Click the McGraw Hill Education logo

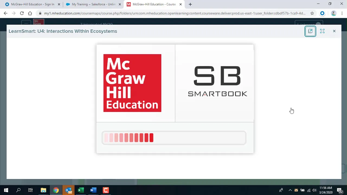[x=132, y=83]
